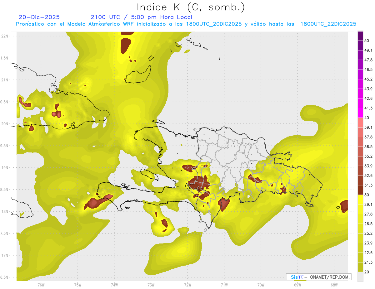Click the 74W longitude label
The width and height of the screenshot is (375, 289).
(114, 285)
